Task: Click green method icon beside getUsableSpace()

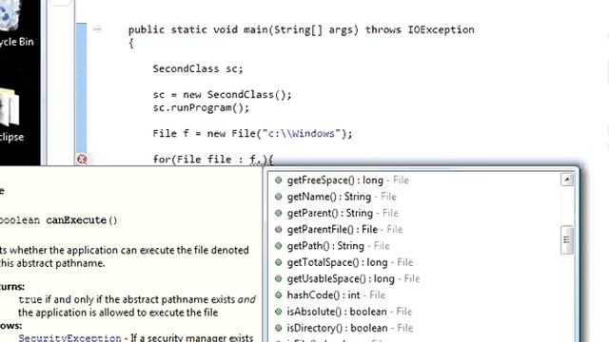Action: click(x=278, y=278)
